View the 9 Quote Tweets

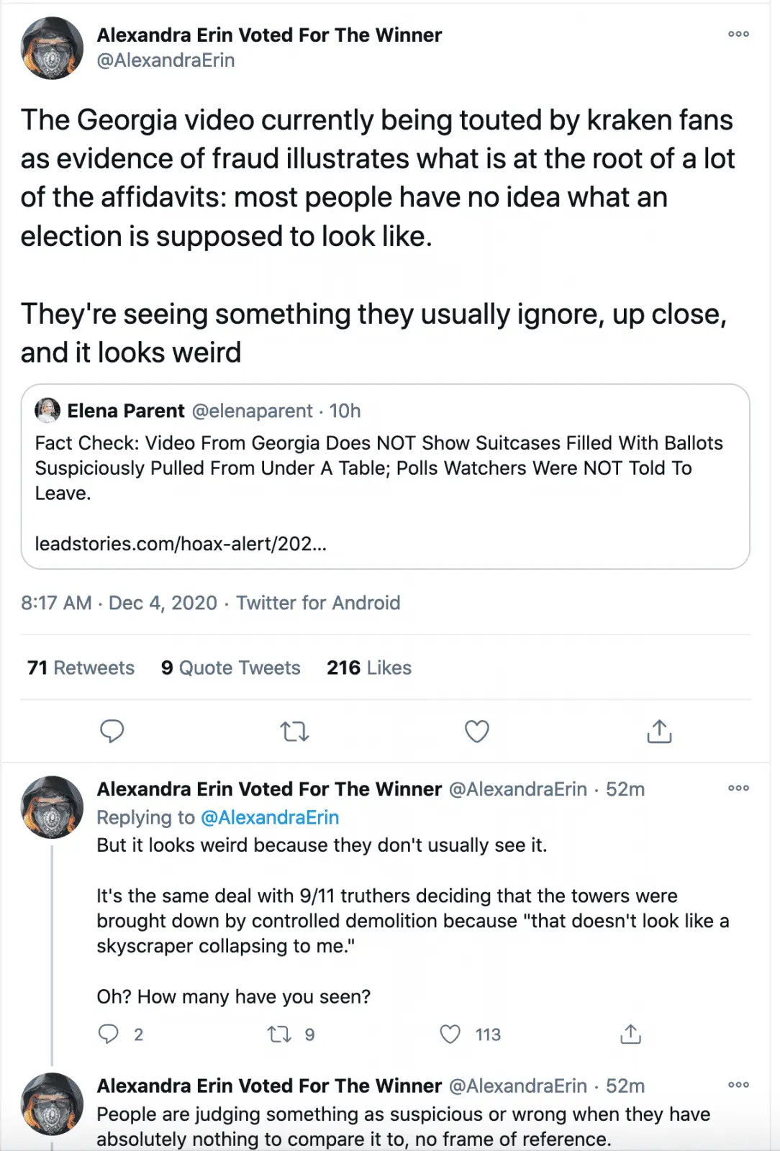pyautogui.click(x=230, y=668)
